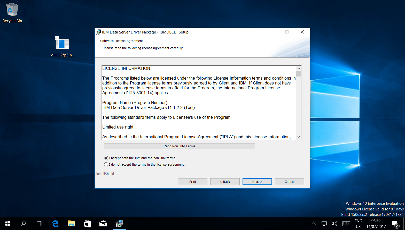Open volume control tray icon
The image size is (405, 230).
334,224
